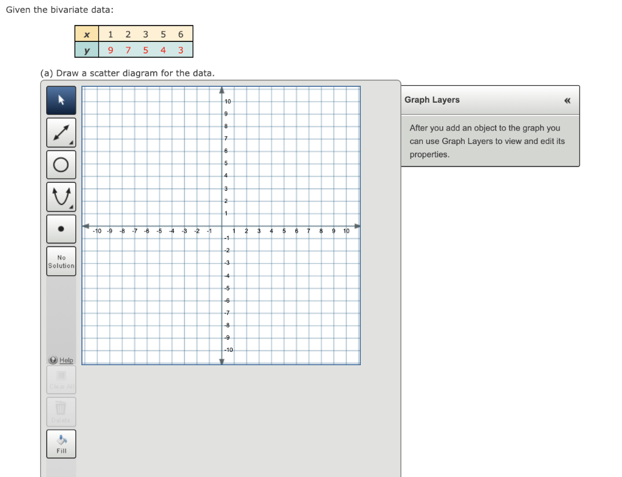622x477 pixels.
Task: Select the circle tool
Action: pos(61,165)
